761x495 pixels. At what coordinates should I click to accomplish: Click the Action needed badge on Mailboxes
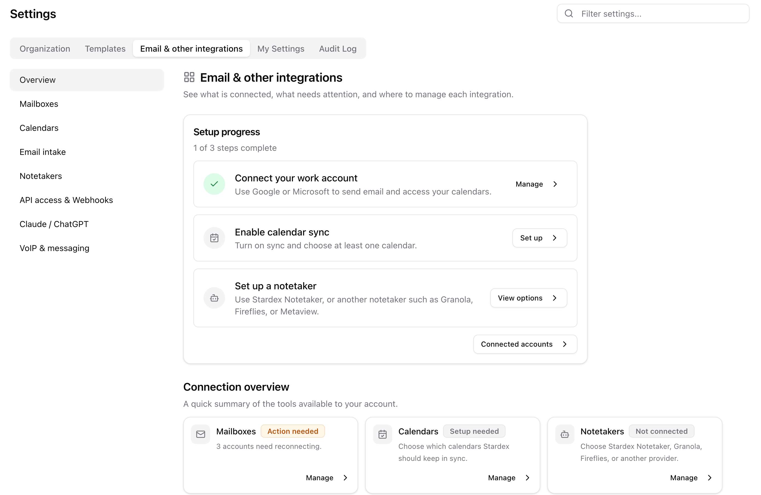[293, 431]
